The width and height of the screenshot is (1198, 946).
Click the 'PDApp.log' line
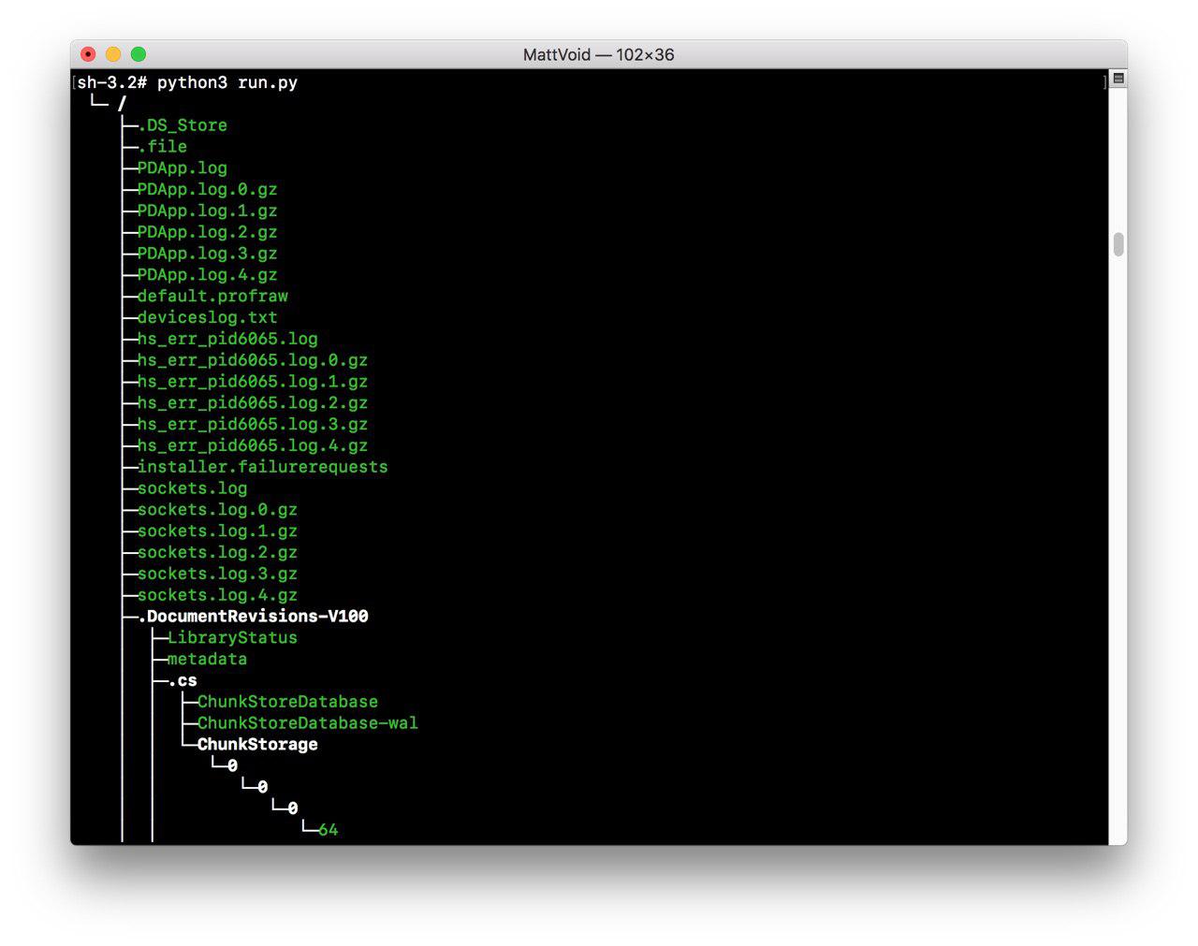pyautogui.click(x=183, y=168)
